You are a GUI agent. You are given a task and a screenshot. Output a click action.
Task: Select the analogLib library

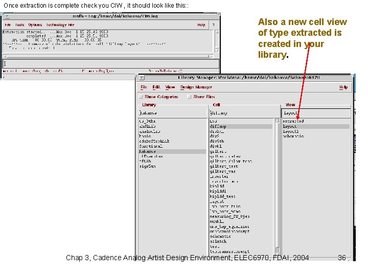coord(149,131)
